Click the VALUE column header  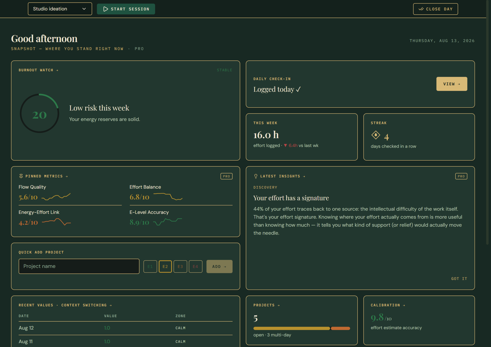pos(110,316)
